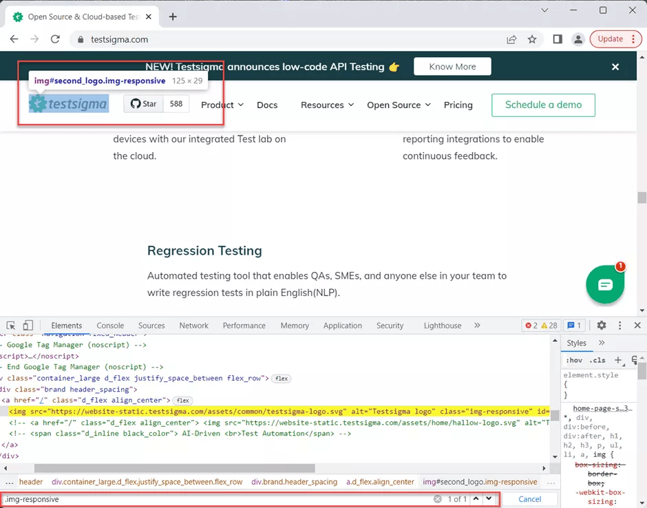Screen dimensions: 647x508
Task: Switch to the Security tab
Action: [x=390, y=326]
